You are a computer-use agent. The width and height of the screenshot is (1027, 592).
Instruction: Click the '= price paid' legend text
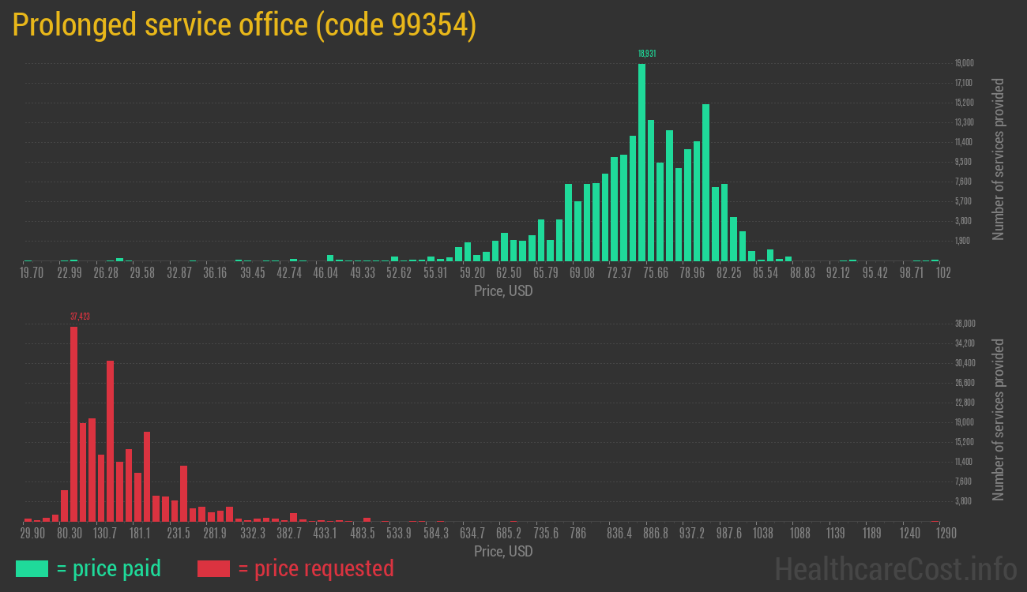pos(109,568)
